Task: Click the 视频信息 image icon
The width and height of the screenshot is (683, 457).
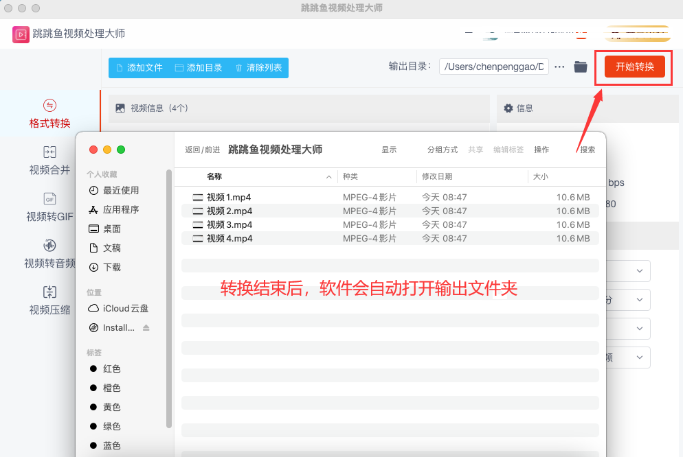Action: (x=120, y=108)
